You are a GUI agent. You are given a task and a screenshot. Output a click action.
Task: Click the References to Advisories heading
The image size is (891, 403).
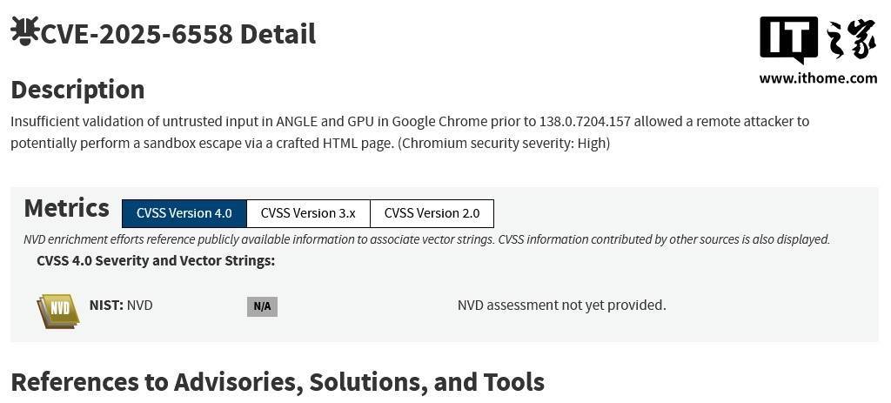(x=278, y=382)
